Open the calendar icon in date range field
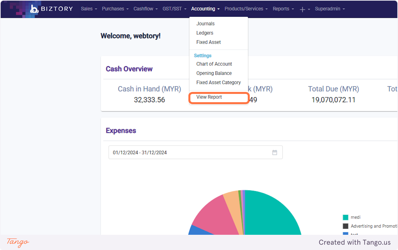The width and height of the screenshot is (398, 250). click(x=275, y=152)
